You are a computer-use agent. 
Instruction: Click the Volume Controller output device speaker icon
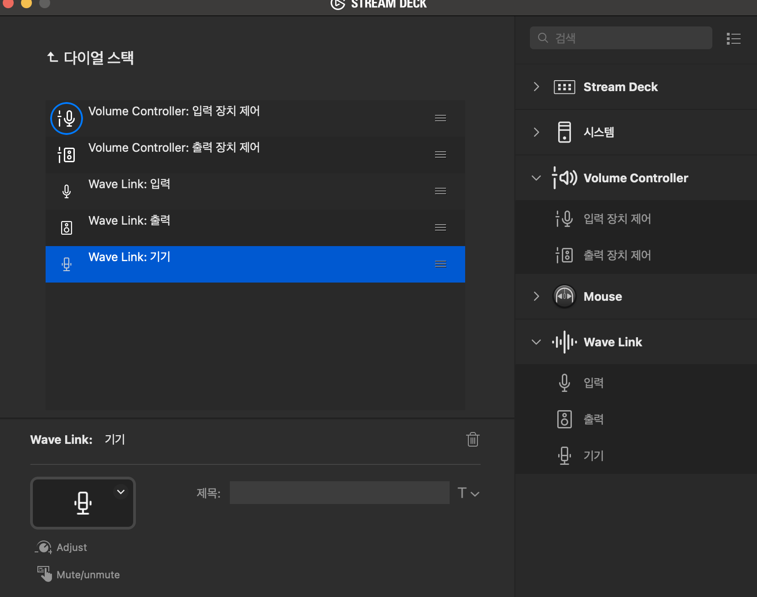[x=67, y=155]
